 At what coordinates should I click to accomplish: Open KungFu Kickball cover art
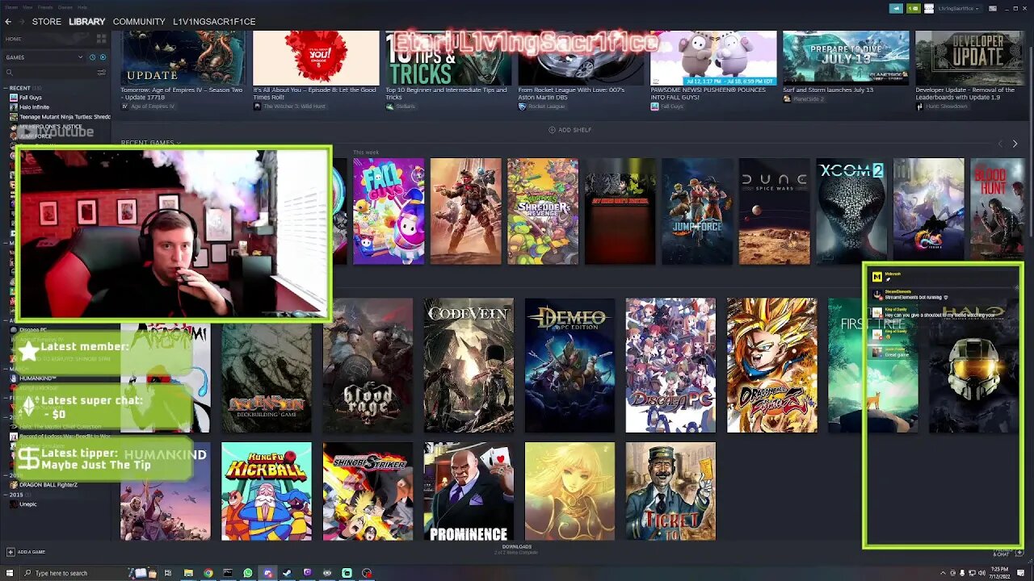(267, 491)
